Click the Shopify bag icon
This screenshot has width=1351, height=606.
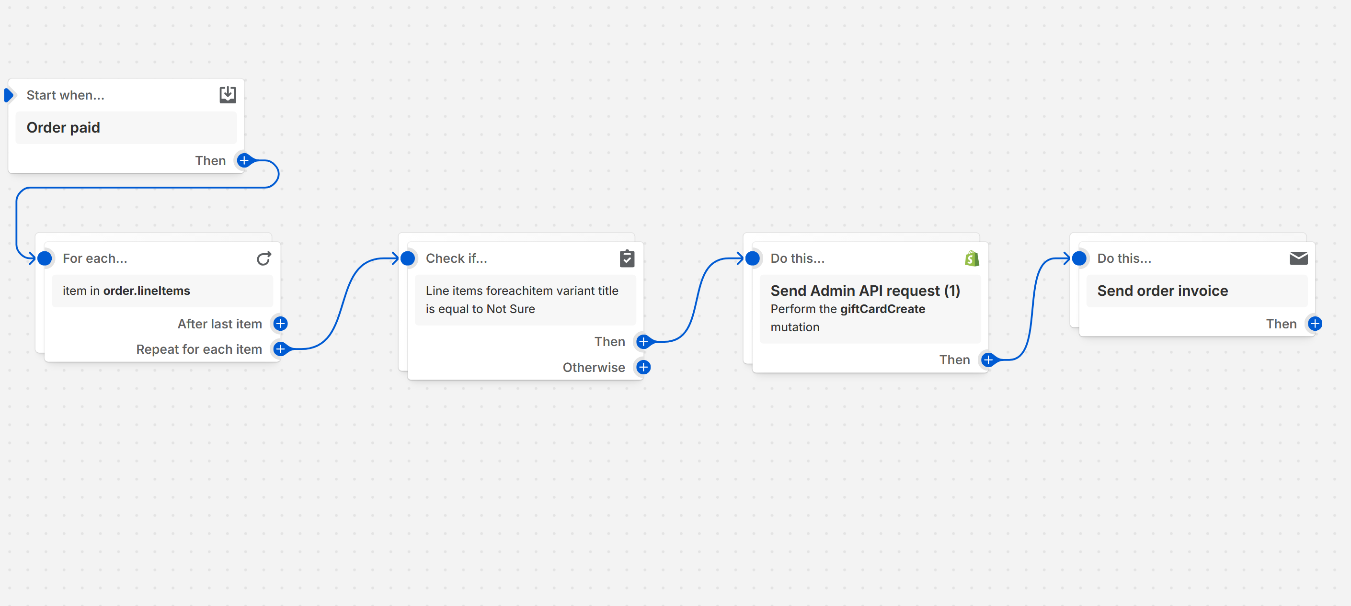pyautogui.click(x=971, y=258)
